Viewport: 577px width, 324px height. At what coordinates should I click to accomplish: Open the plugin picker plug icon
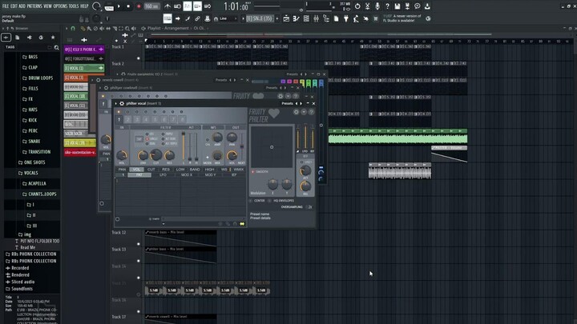coord(346,18)
